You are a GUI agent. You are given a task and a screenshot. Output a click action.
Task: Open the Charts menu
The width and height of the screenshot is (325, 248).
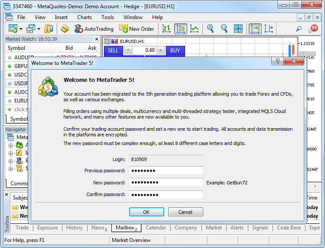[x=84, y=17]
